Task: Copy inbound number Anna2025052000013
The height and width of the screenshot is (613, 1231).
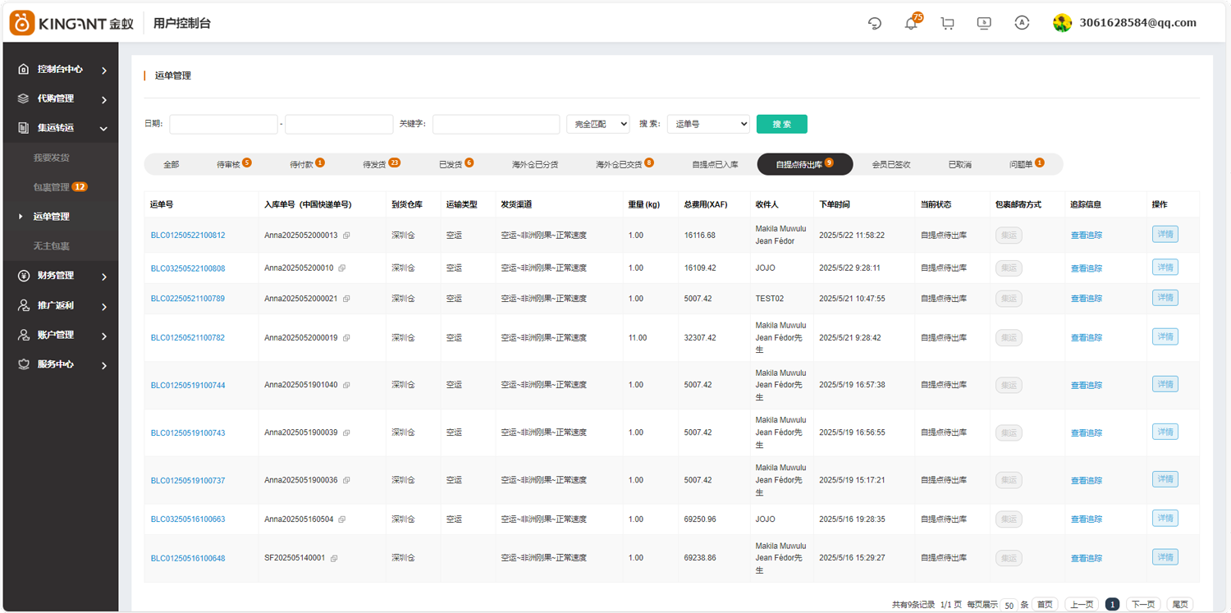Action: tap(346, 236)
